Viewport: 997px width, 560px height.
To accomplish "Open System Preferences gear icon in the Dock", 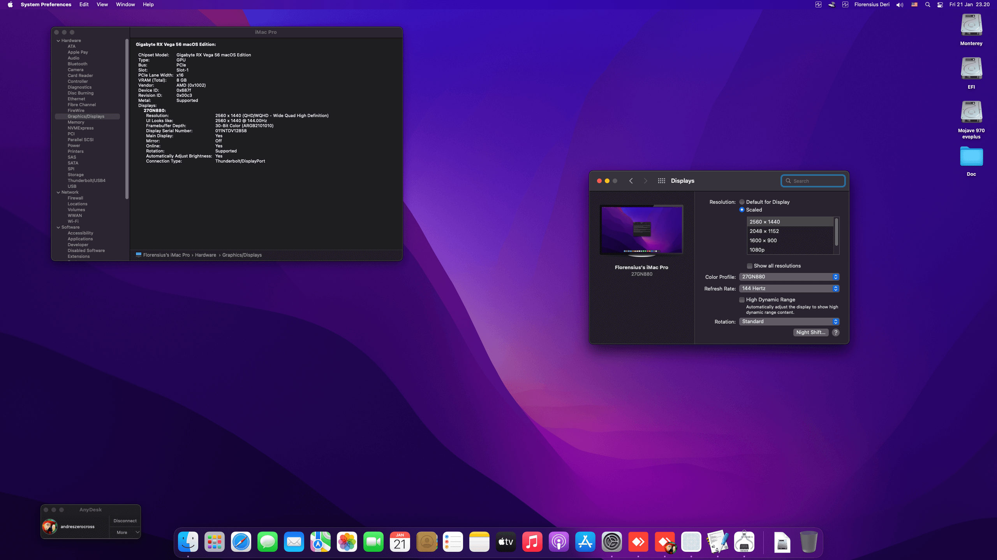I will [x=612, y=541].
